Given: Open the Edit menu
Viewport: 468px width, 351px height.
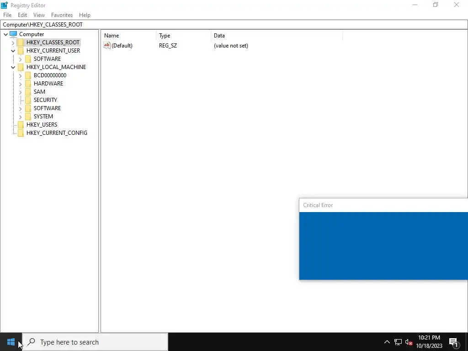Looking at the screenshot, I should click(x=22, y=15).
